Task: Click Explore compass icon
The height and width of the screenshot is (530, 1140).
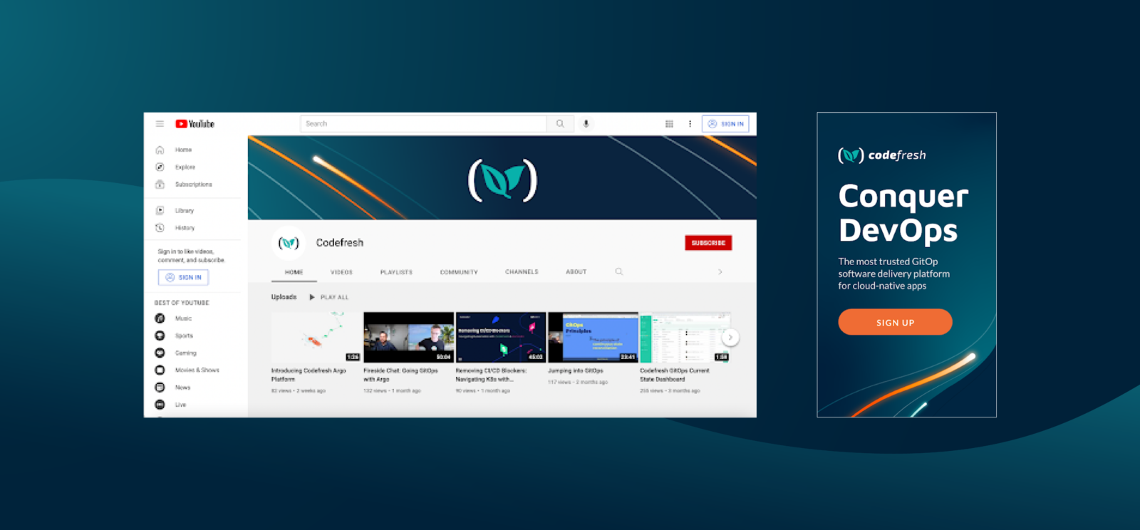Action: coord(160,167)
